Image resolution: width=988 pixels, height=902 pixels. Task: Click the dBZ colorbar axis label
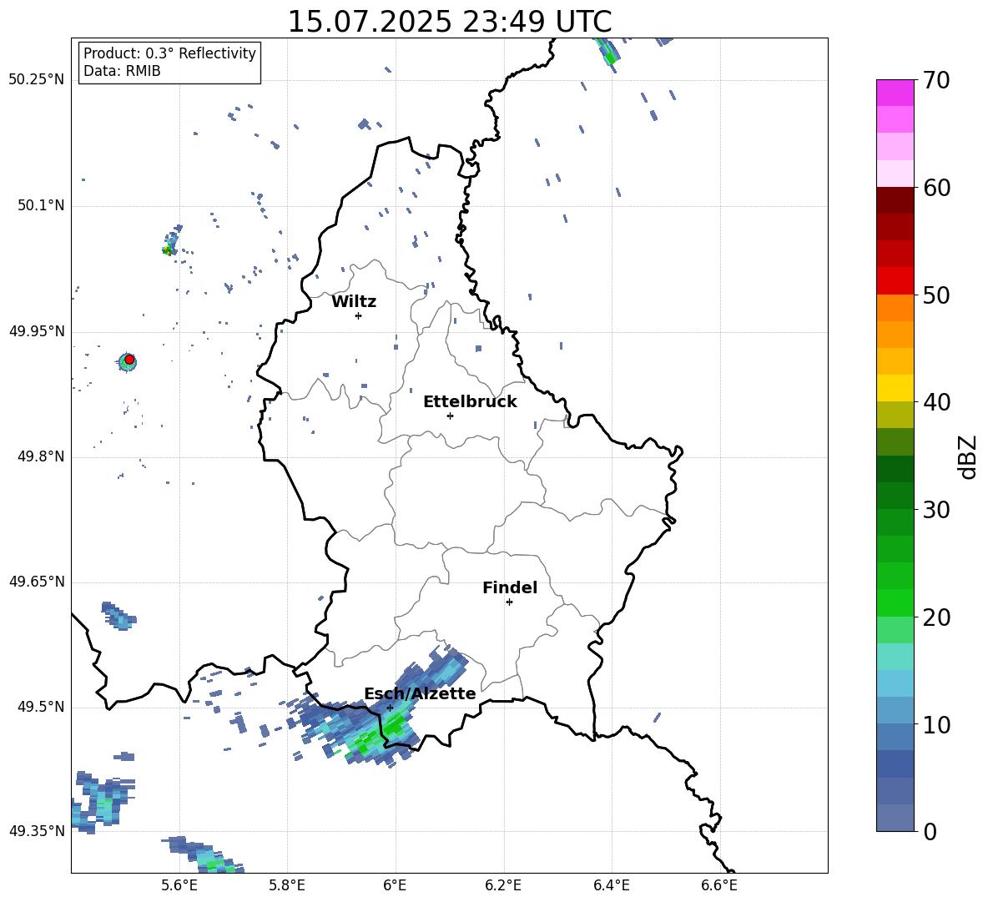(x=967, y=456)
